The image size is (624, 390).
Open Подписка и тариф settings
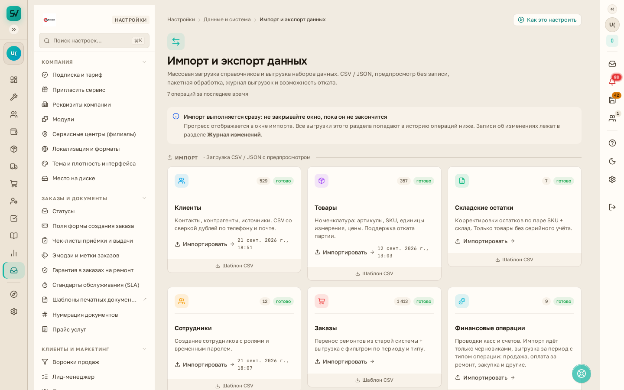94,75
